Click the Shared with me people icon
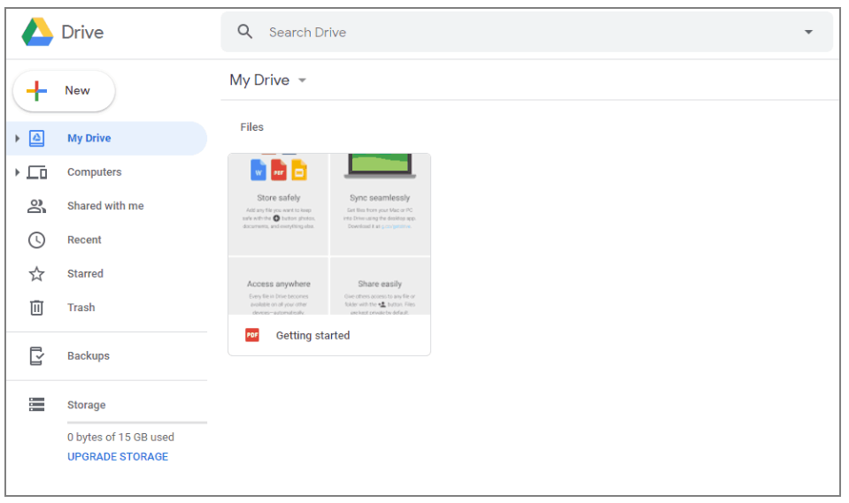This screenshot has width=849, height=503. click(x=37, y=206)
